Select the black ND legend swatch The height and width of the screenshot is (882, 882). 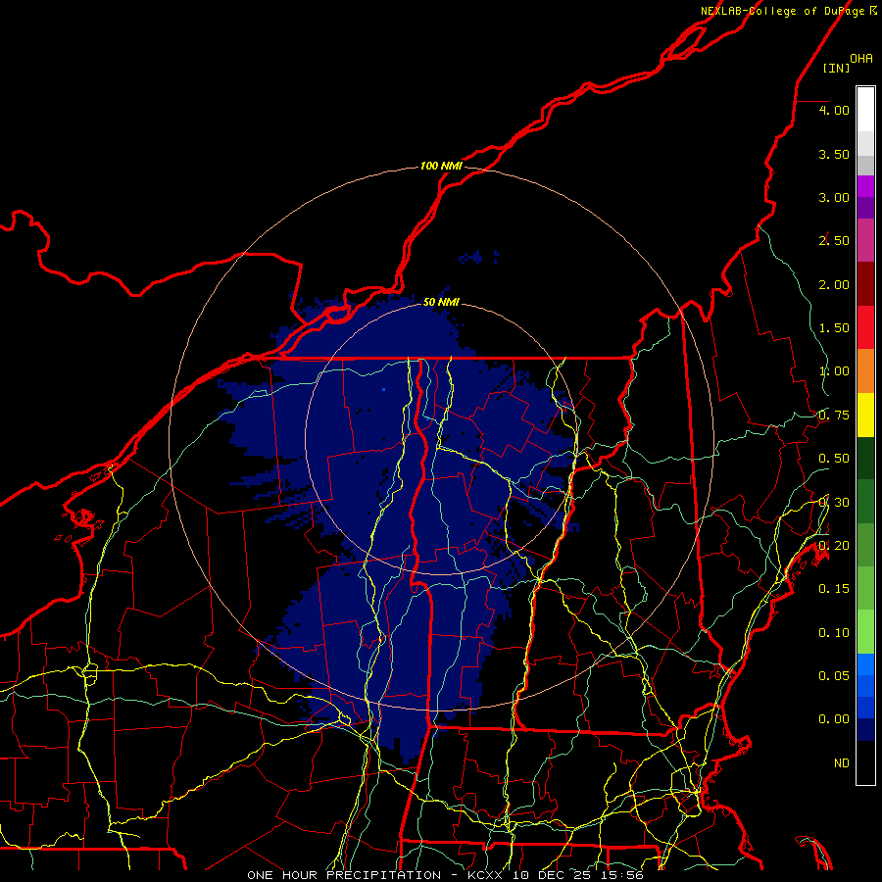(865, 762)
